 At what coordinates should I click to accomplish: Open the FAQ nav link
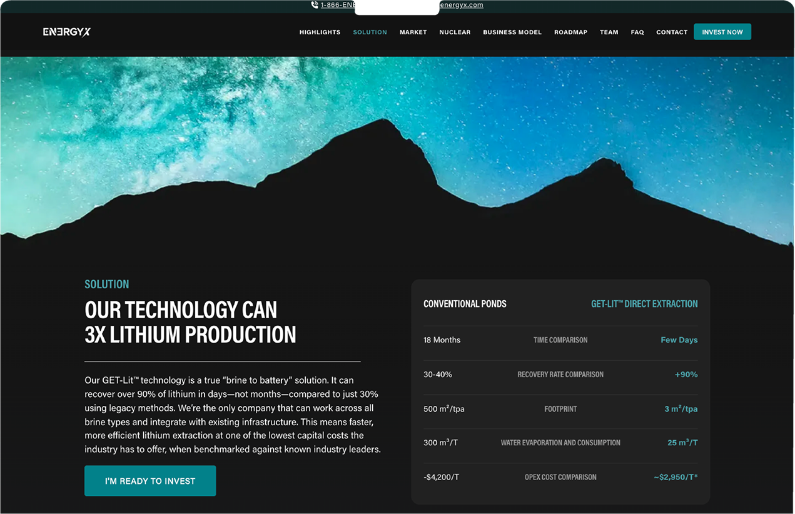click(637, 32)
